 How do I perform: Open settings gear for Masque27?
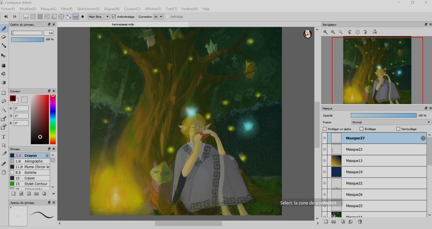423,138
